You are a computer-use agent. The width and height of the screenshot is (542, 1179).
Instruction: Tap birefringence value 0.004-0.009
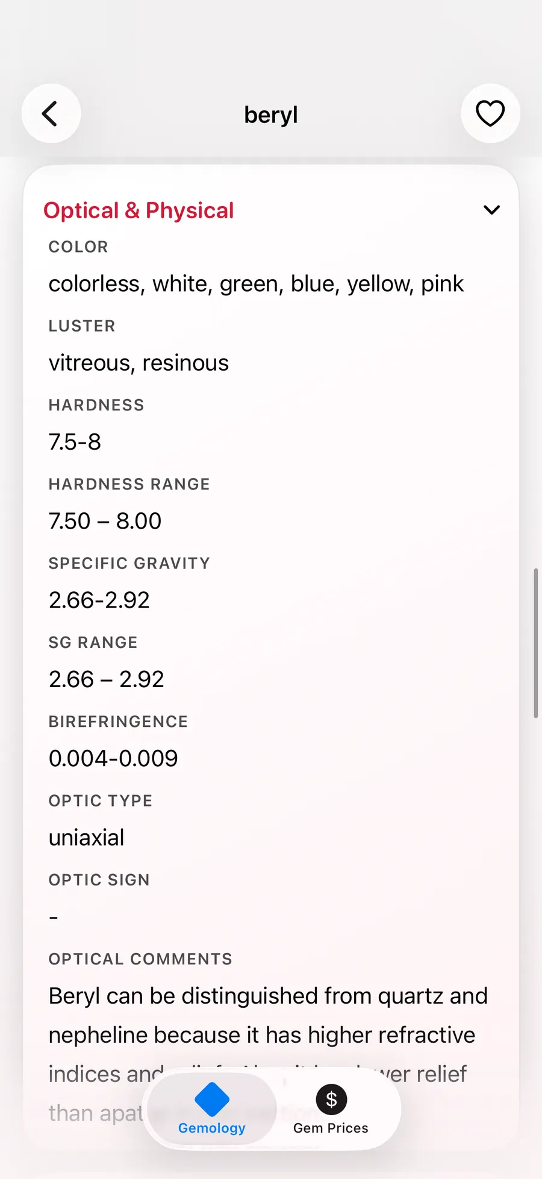[x=113, y=758]
